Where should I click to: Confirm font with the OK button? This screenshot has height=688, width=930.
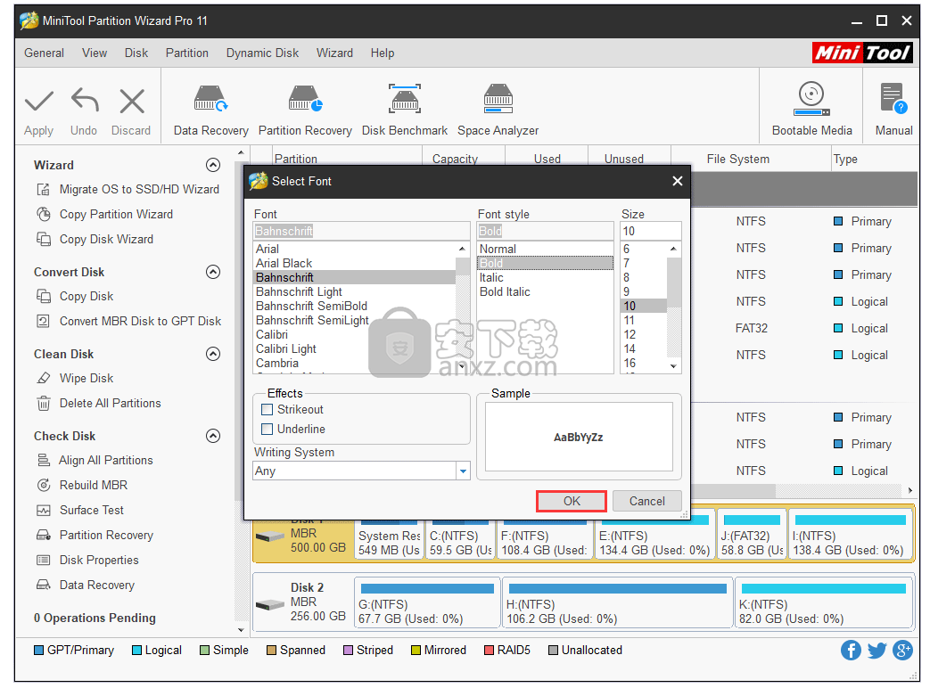click(572, 502)
